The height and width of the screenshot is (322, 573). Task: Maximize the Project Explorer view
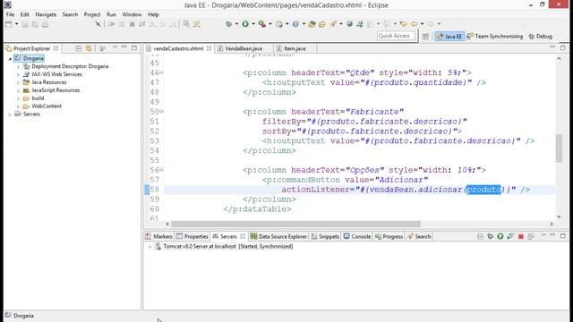[134, 47]
